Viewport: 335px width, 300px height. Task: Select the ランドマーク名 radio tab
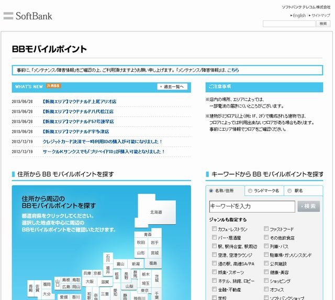coord(250,191)
